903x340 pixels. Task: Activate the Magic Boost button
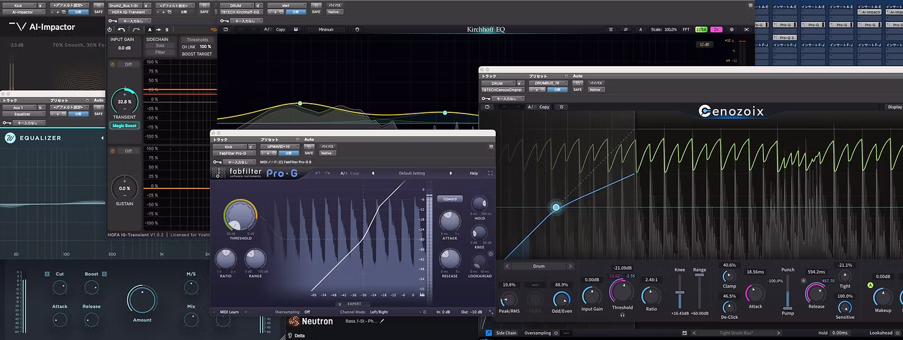point(124,126)
